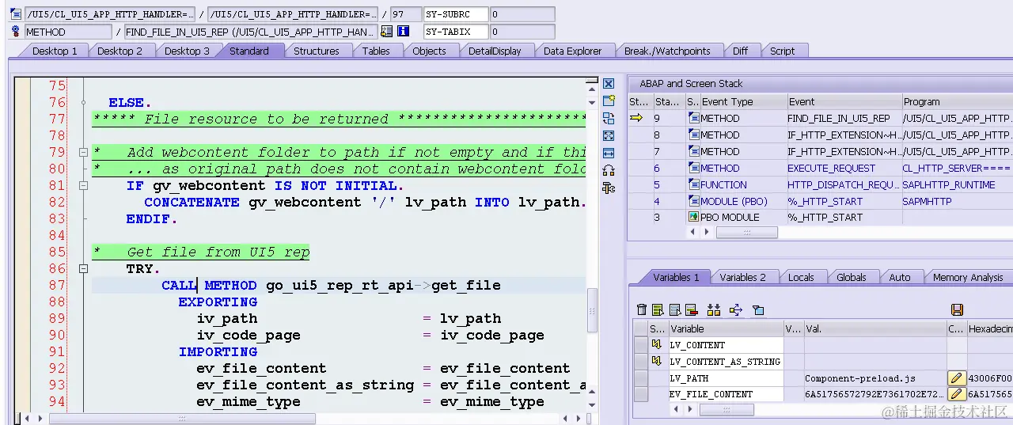
Task: Click the program icon left of the first header field
Action: [15, 14]
